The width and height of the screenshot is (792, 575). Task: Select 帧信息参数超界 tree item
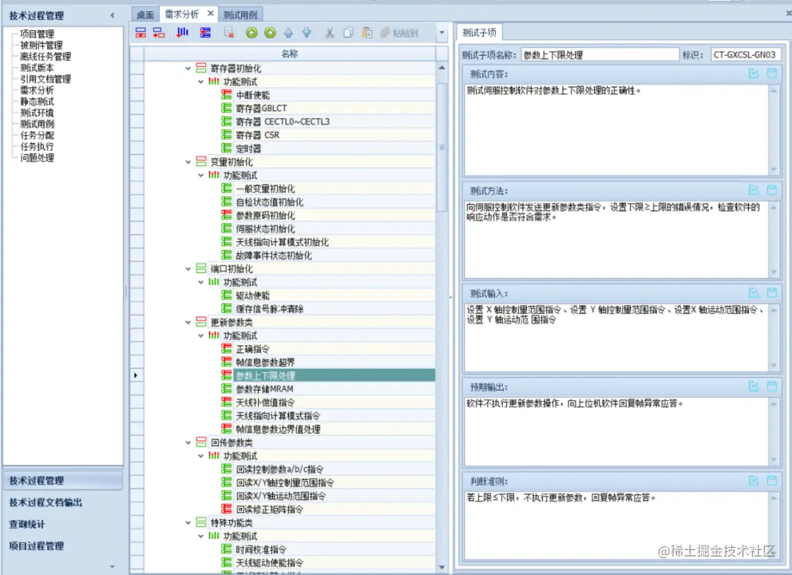[x=265, y=362]
